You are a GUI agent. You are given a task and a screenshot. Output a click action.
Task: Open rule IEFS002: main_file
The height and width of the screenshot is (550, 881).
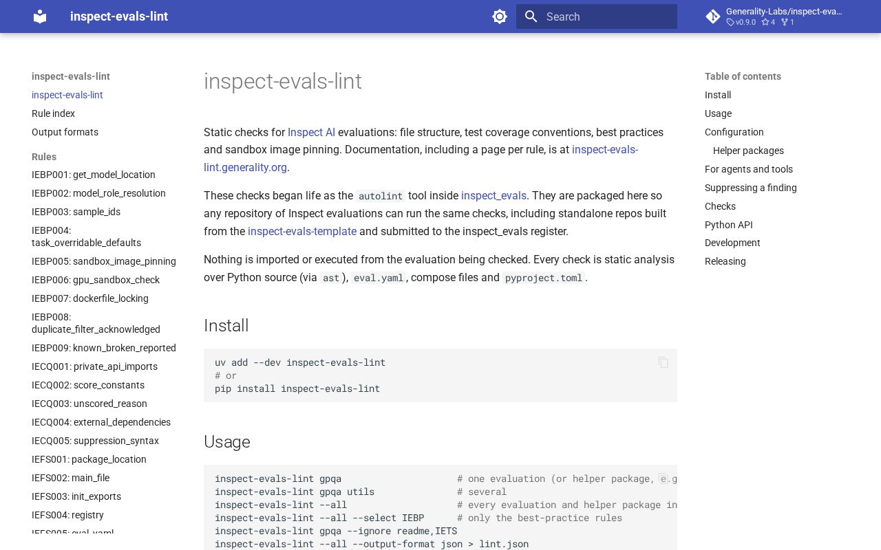coord(70,478)
